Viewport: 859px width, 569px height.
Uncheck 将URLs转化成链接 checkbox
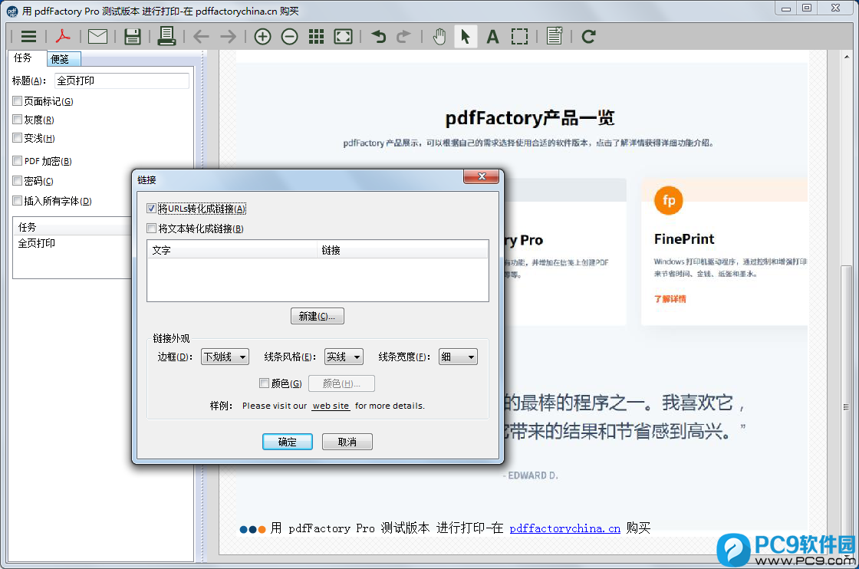(151, 209)
